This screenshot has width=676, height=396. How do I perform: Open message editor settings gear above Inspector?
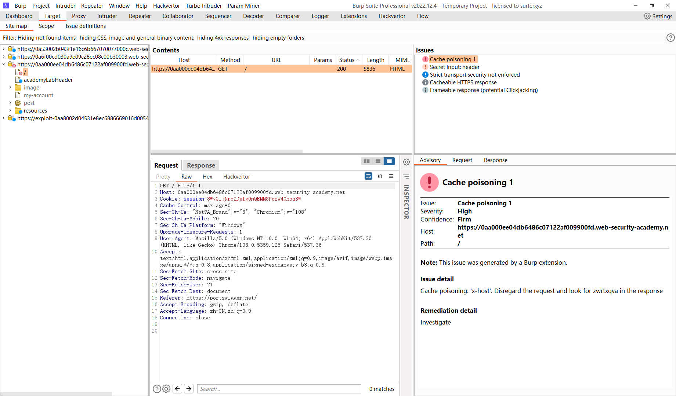pyautogui.click(x=406, y=162)
